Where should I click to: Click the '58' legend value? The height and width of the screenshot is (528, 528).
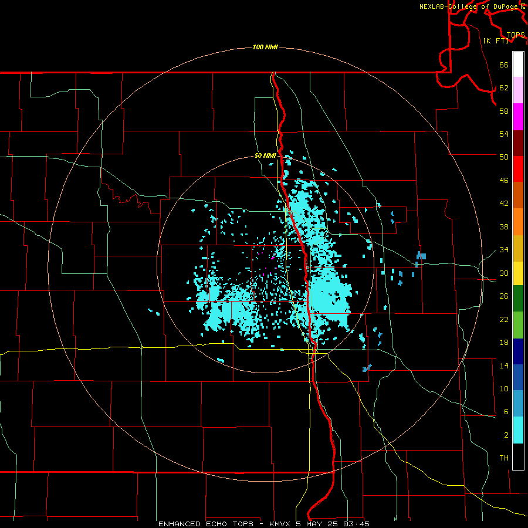point(504,111)
